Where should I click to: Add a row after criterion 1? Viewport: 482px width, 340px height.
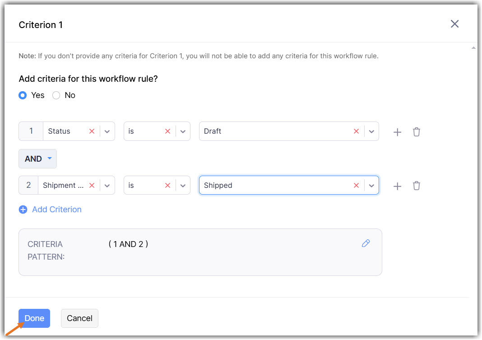pos(397,132)
